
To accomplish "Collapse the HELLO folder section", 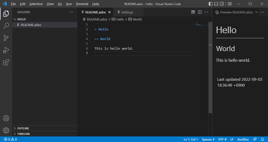I will click(x=45, y=19).
